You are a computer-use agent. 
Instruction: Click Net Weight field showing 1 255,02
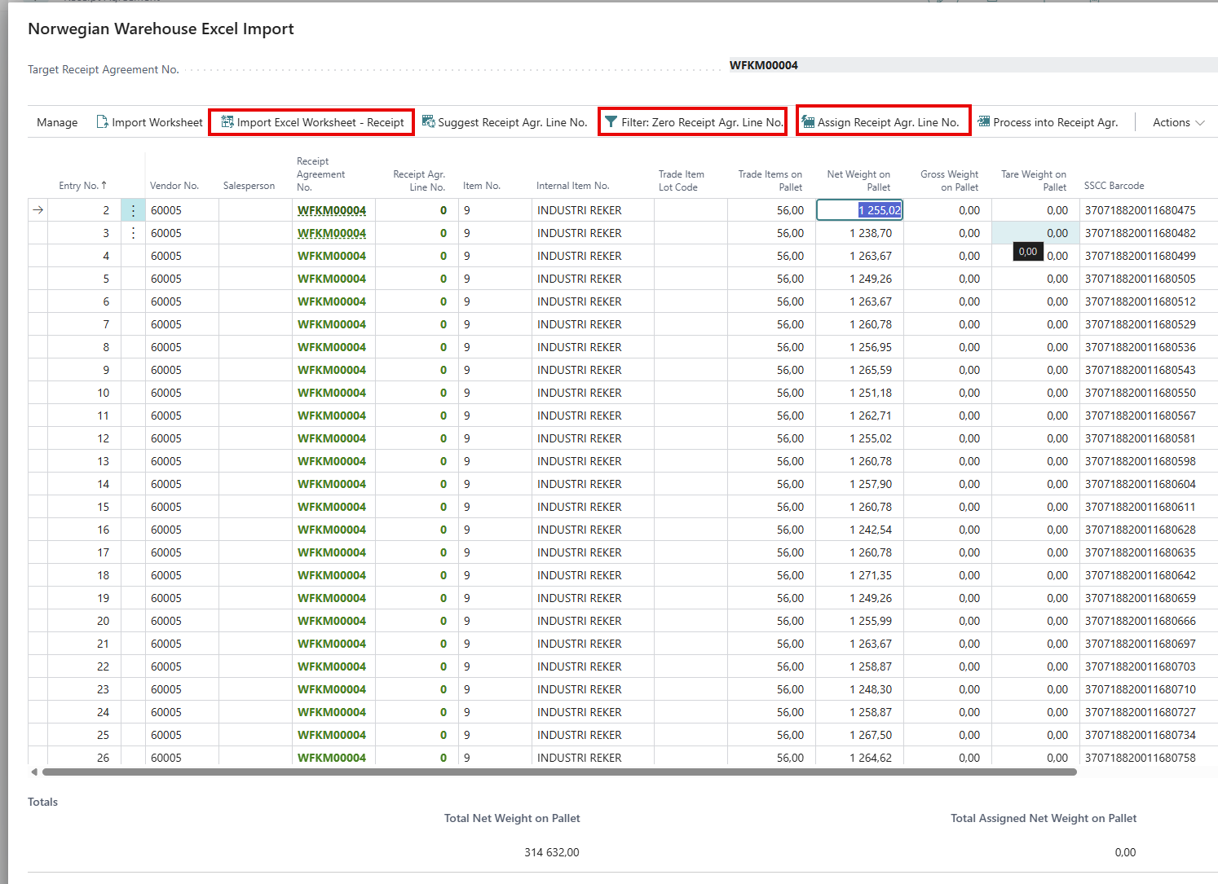(x=859, y=210)
